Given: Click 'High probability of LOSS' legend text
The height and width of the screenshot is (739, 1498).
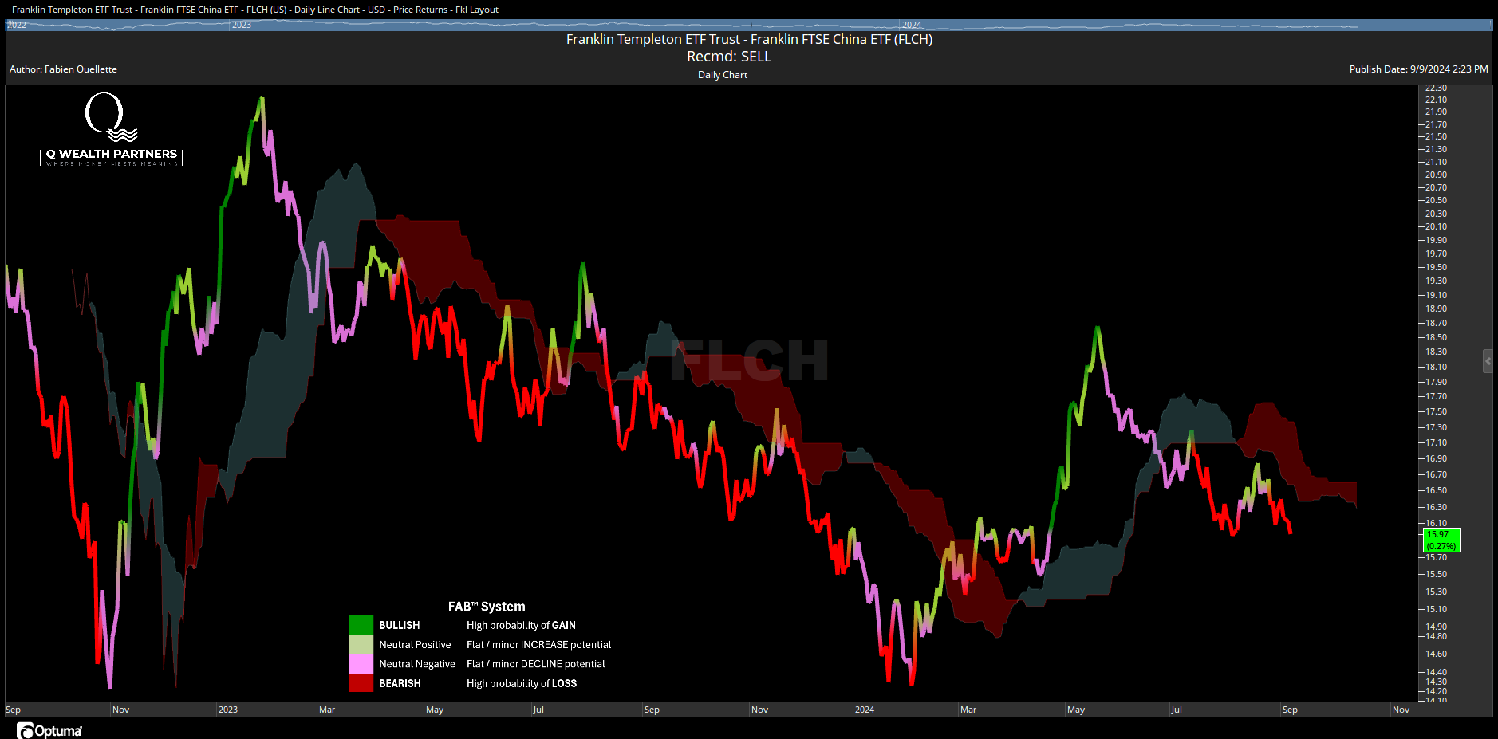Looking at the screenshot, I should 522,683.
